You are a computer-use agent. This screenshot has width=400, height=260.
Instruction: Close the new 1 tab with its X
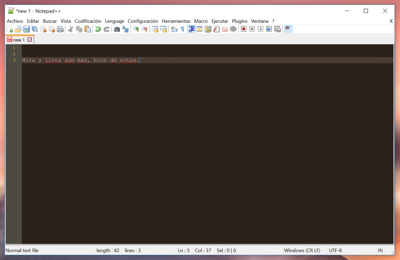point(30,39)
